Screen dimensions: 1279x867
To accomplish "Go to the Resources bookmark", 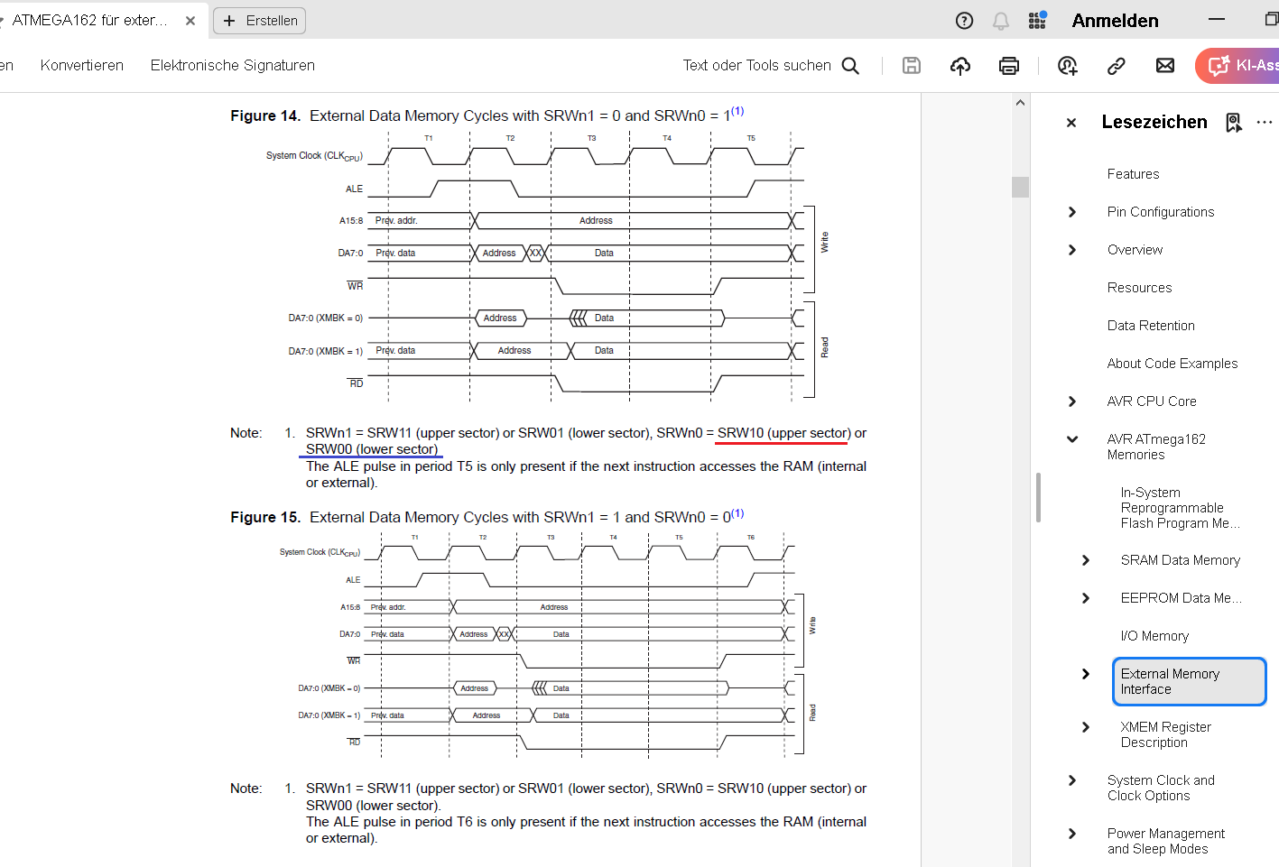I will [x=1140, y=288].
